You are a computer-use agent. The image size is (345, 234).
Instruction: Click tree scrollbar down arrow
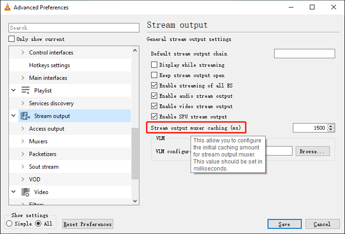(135, 201)
